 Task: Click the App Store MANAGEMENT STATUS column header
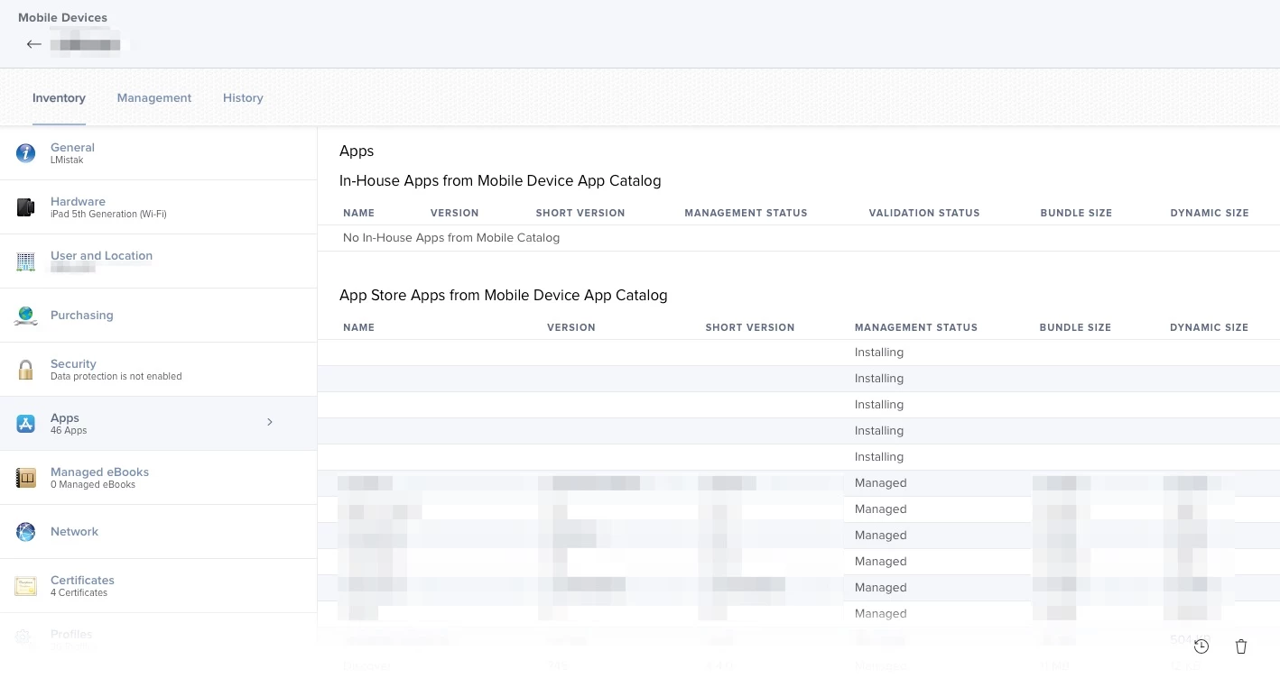point(916,327)
